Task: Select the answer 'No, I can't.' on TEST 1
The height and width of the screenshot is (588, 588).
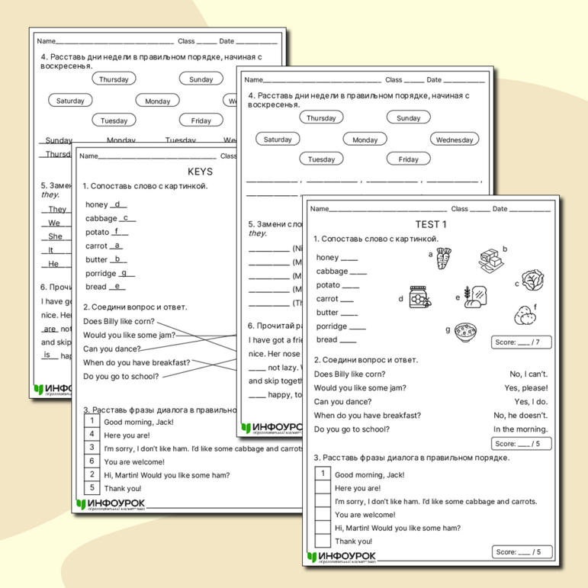Action: tap(529, 374)
